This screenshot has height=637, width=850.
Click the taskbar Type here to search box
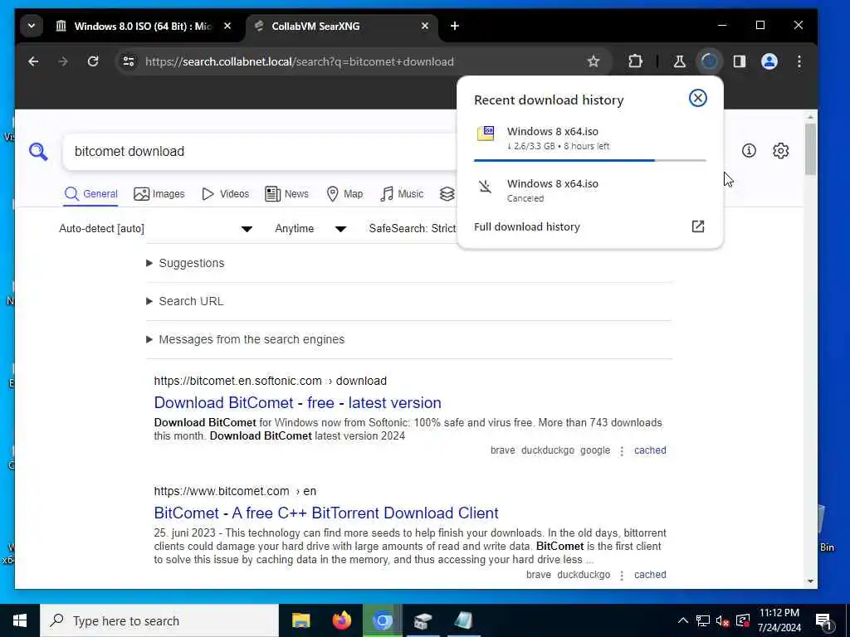(x=159, y=620)
